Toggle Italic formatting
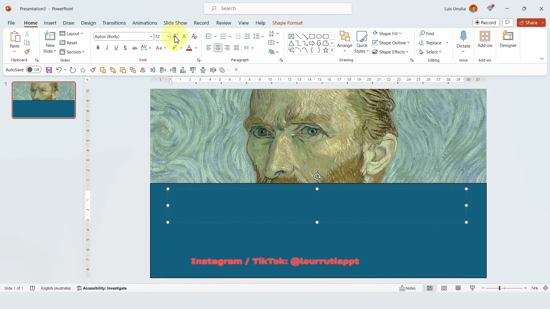Screen dimensions: 550x309 107,48
